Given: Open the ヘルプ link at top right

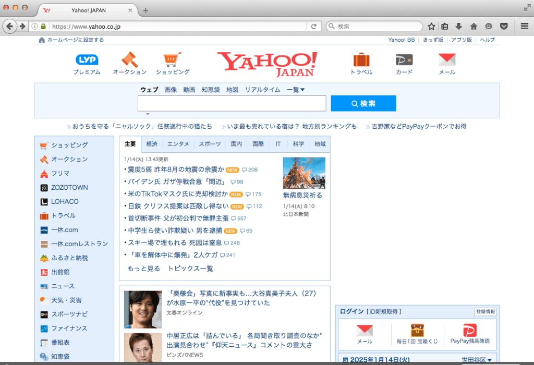Looking at the screenshot, I should 488,40.
